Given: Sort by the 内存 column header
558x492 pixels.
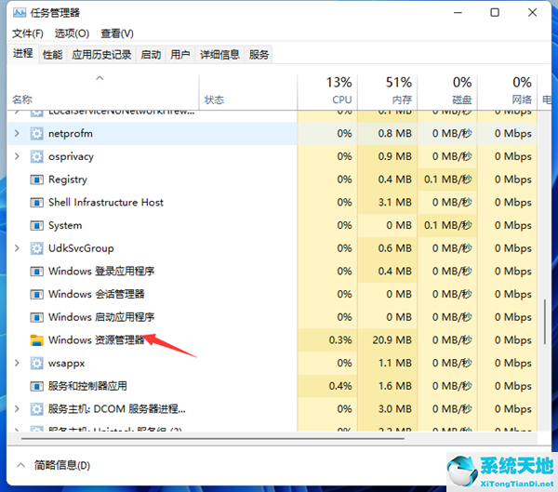Looking at the screenshot, I should point(388,91).
